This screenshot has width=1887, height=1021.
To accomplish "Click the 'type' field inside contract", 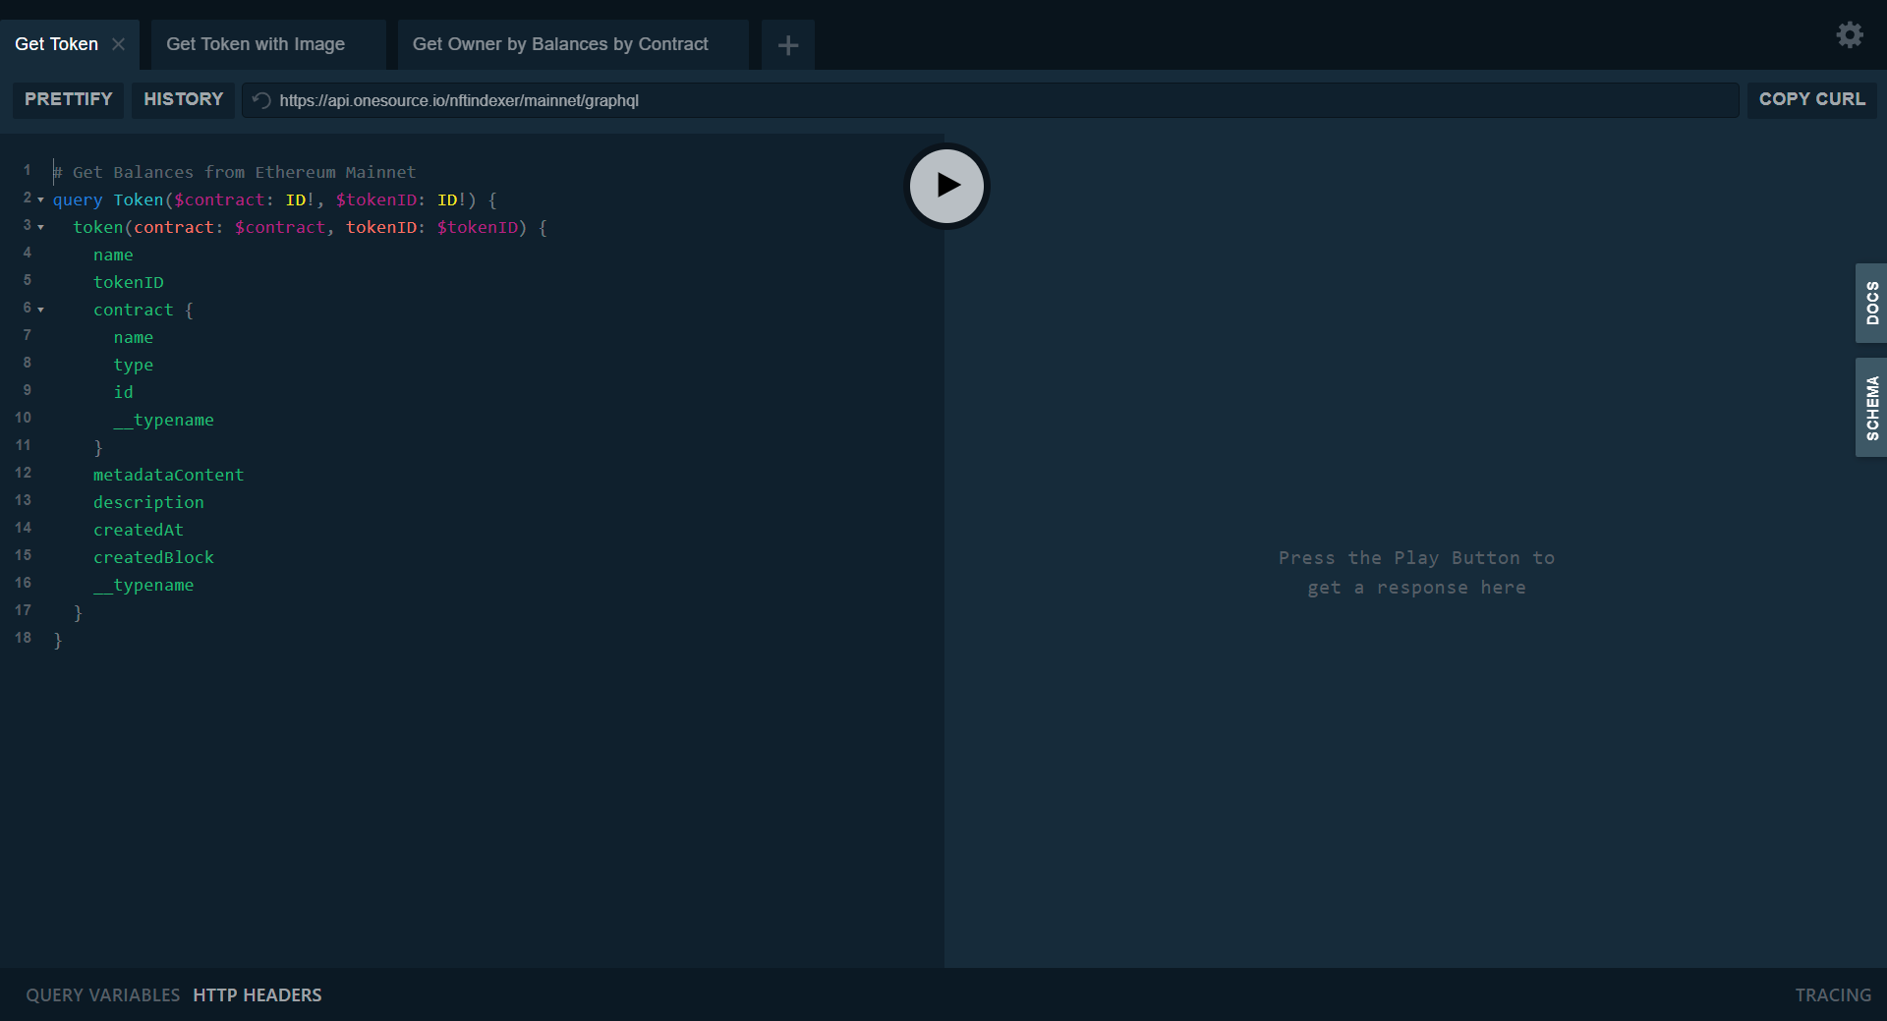I will [134, 365].
